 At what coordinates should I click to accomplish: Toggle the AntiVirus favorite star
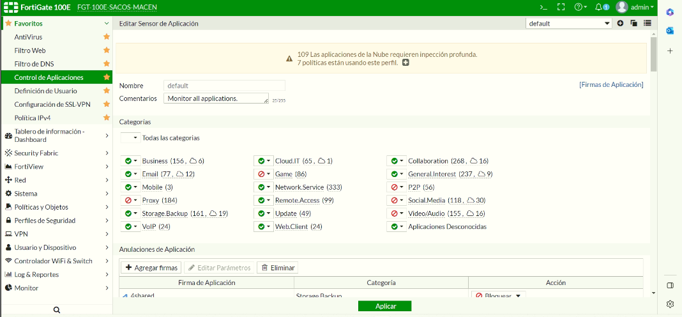pos(107,37)
